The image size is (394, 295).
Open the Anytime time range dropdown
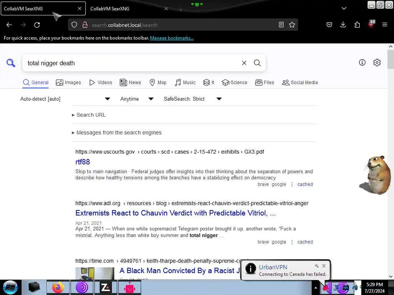point(137,99)
